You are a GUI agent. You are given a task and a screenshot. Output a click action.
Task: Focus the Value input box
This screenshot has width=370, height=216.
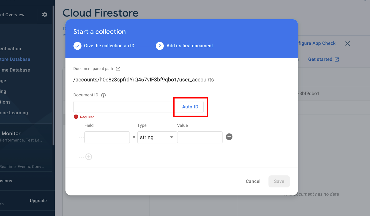tap(200, 137)
